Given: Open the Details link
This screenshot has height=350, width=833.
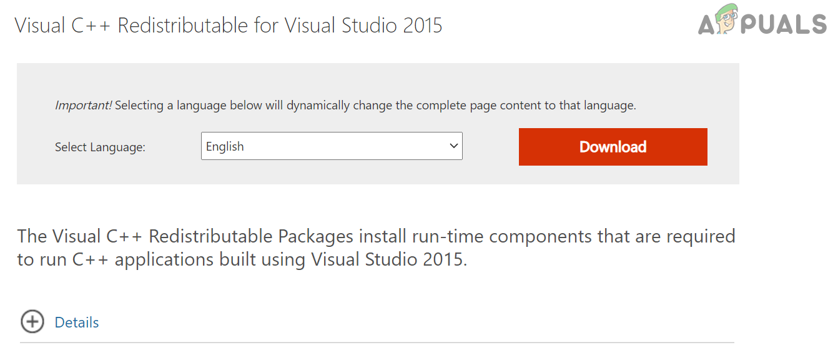Looking at the screenshot, I should [x=77, y=322].
